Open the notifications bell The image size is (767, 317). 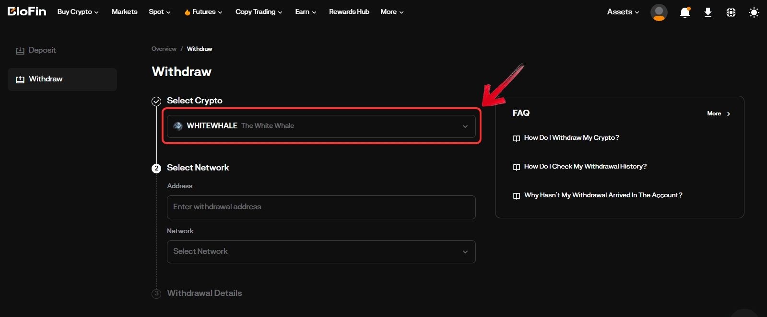pyautogui.click(x=684, y=12)
